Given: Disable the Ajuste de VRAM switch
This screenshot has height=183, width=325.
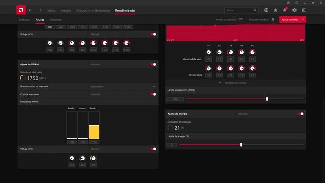Looking at the screenshot, I should click(x=153, y=64).
